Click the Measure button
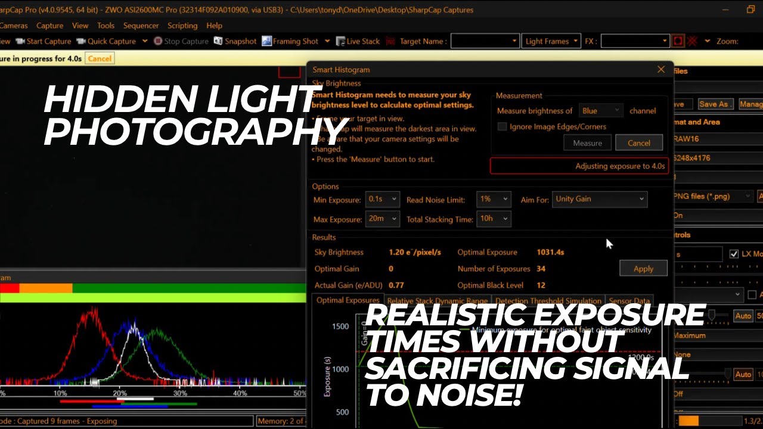Screen dimensions: 763x429 (587, 143)
